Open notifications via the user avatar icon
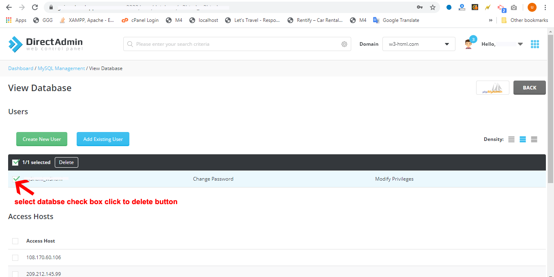This screenshot has width=554, height=277. pyautogui.click(x=469, y=44)
